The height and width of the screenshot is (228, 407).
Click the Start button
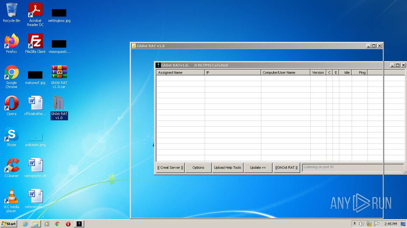click(x=9, y=224)
